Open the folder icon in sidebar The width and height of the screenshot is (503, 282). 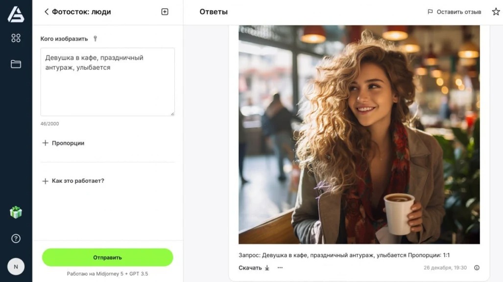click(x=16, y=64)
